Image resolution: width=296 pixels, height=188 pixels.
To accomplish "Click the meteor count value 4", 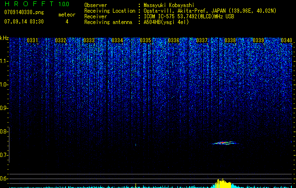I will (x=67, y=22).
